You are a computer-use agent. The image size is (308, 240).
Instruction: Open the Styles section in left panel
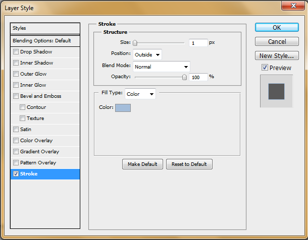[x=45, y=28]
